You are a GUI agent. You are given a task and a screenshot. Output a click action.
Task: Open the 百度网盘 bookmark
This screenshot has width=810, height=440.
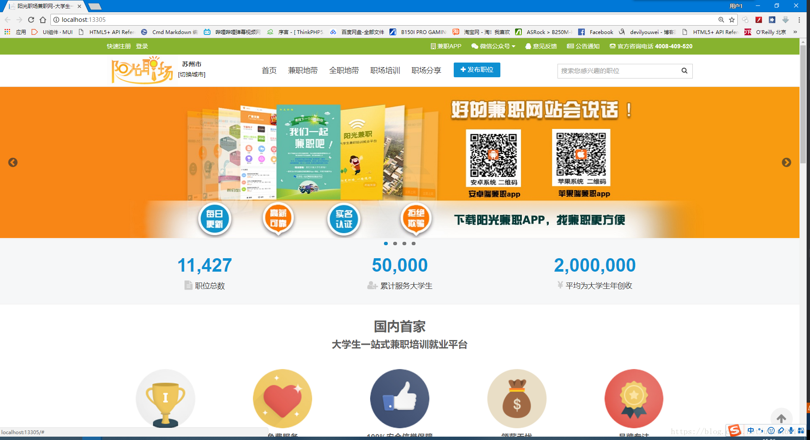tap(357, 32)
